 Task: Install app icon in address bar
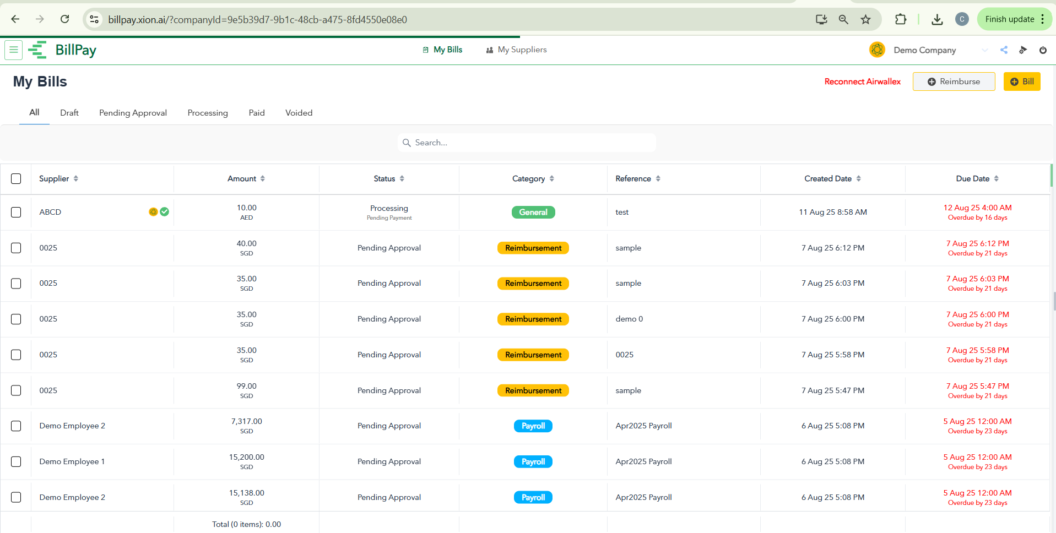point(821,19)
